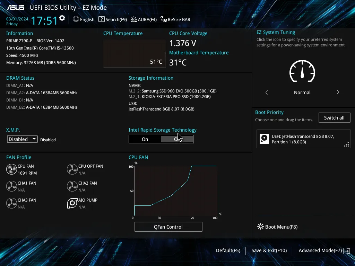The image size is (355, 266).
Task: Click PRIME Z790-P BIOS version text
Action: (x=35, y=41)
